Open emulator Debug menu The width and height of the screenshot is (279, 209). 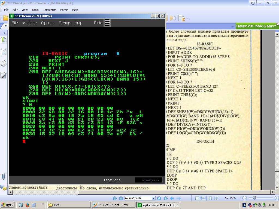pyautogui.click(x=64, y=23)
